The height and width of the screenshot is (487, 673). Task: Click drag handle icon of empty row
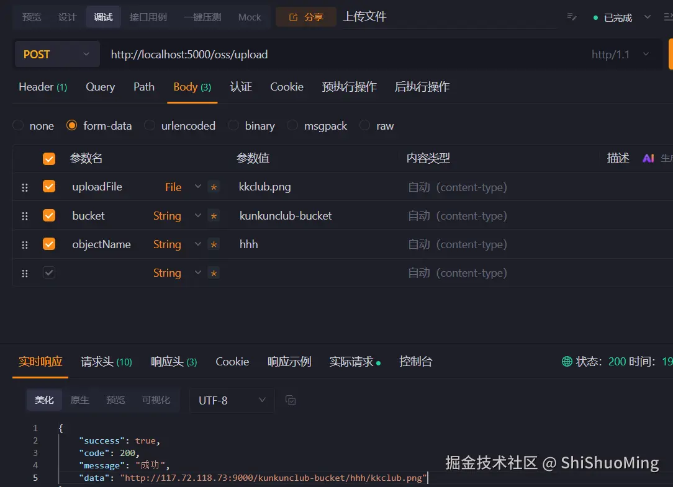(x=25, y=274)
